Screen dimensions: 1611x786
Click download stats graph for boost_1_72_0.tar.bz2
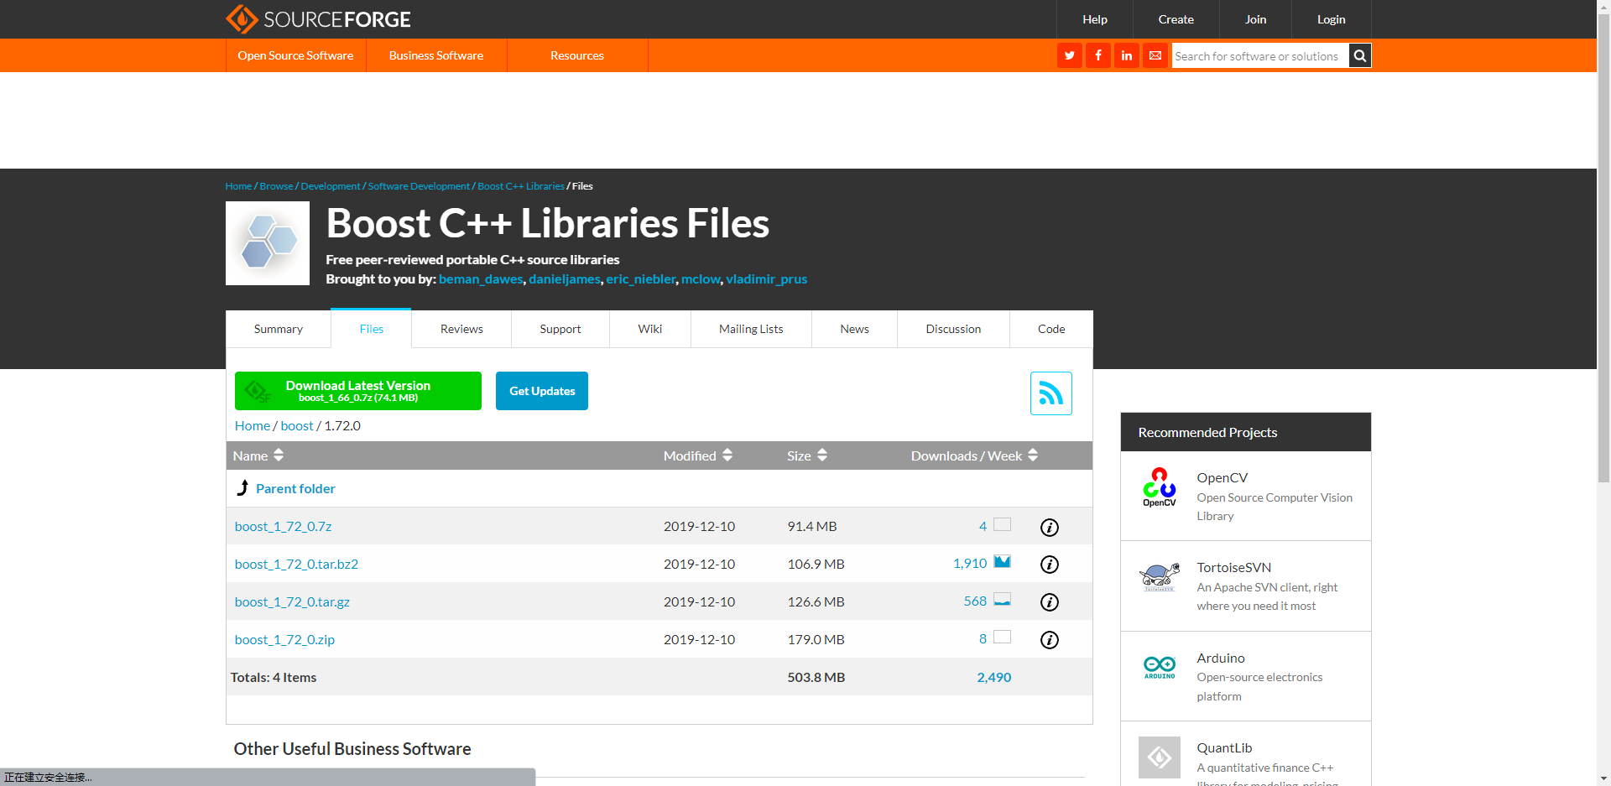(1003, 561)
